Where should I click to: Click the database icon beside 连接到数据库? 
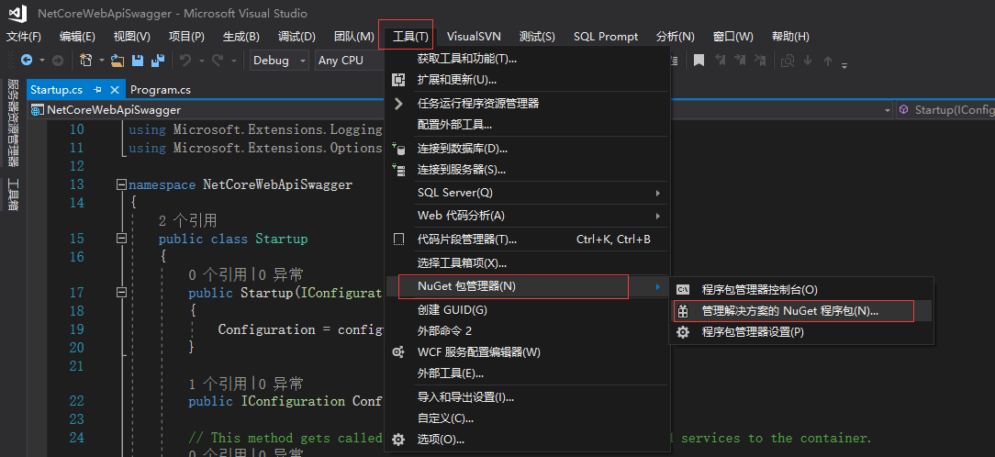[398, 149]
